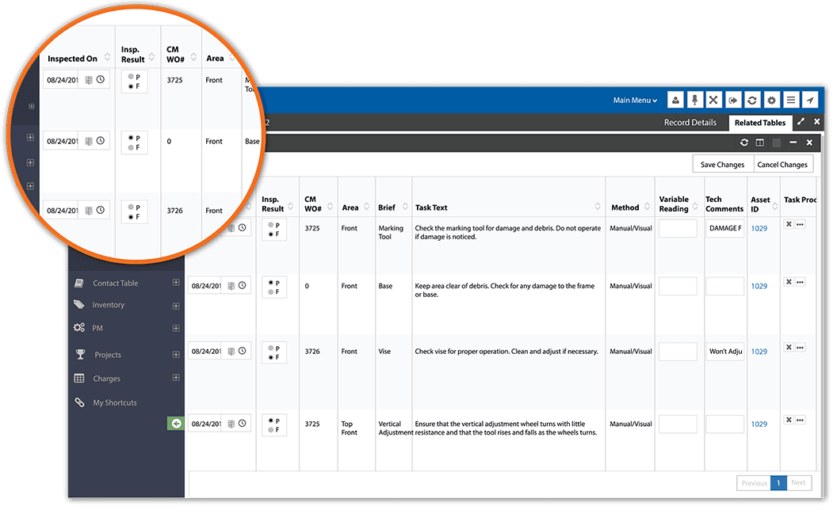Expand the Inventory sidebar section
The width and height of the screenshot is (837, 510).
pos(176,306)
